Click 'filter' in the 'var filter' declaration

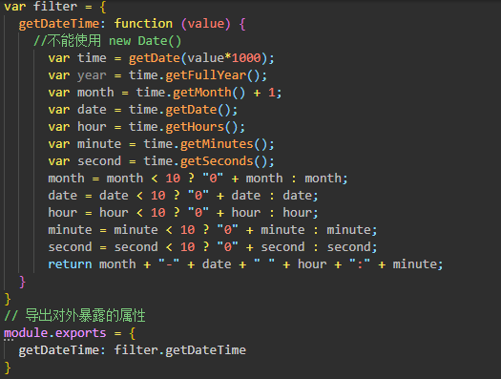(x=55, y=7)
